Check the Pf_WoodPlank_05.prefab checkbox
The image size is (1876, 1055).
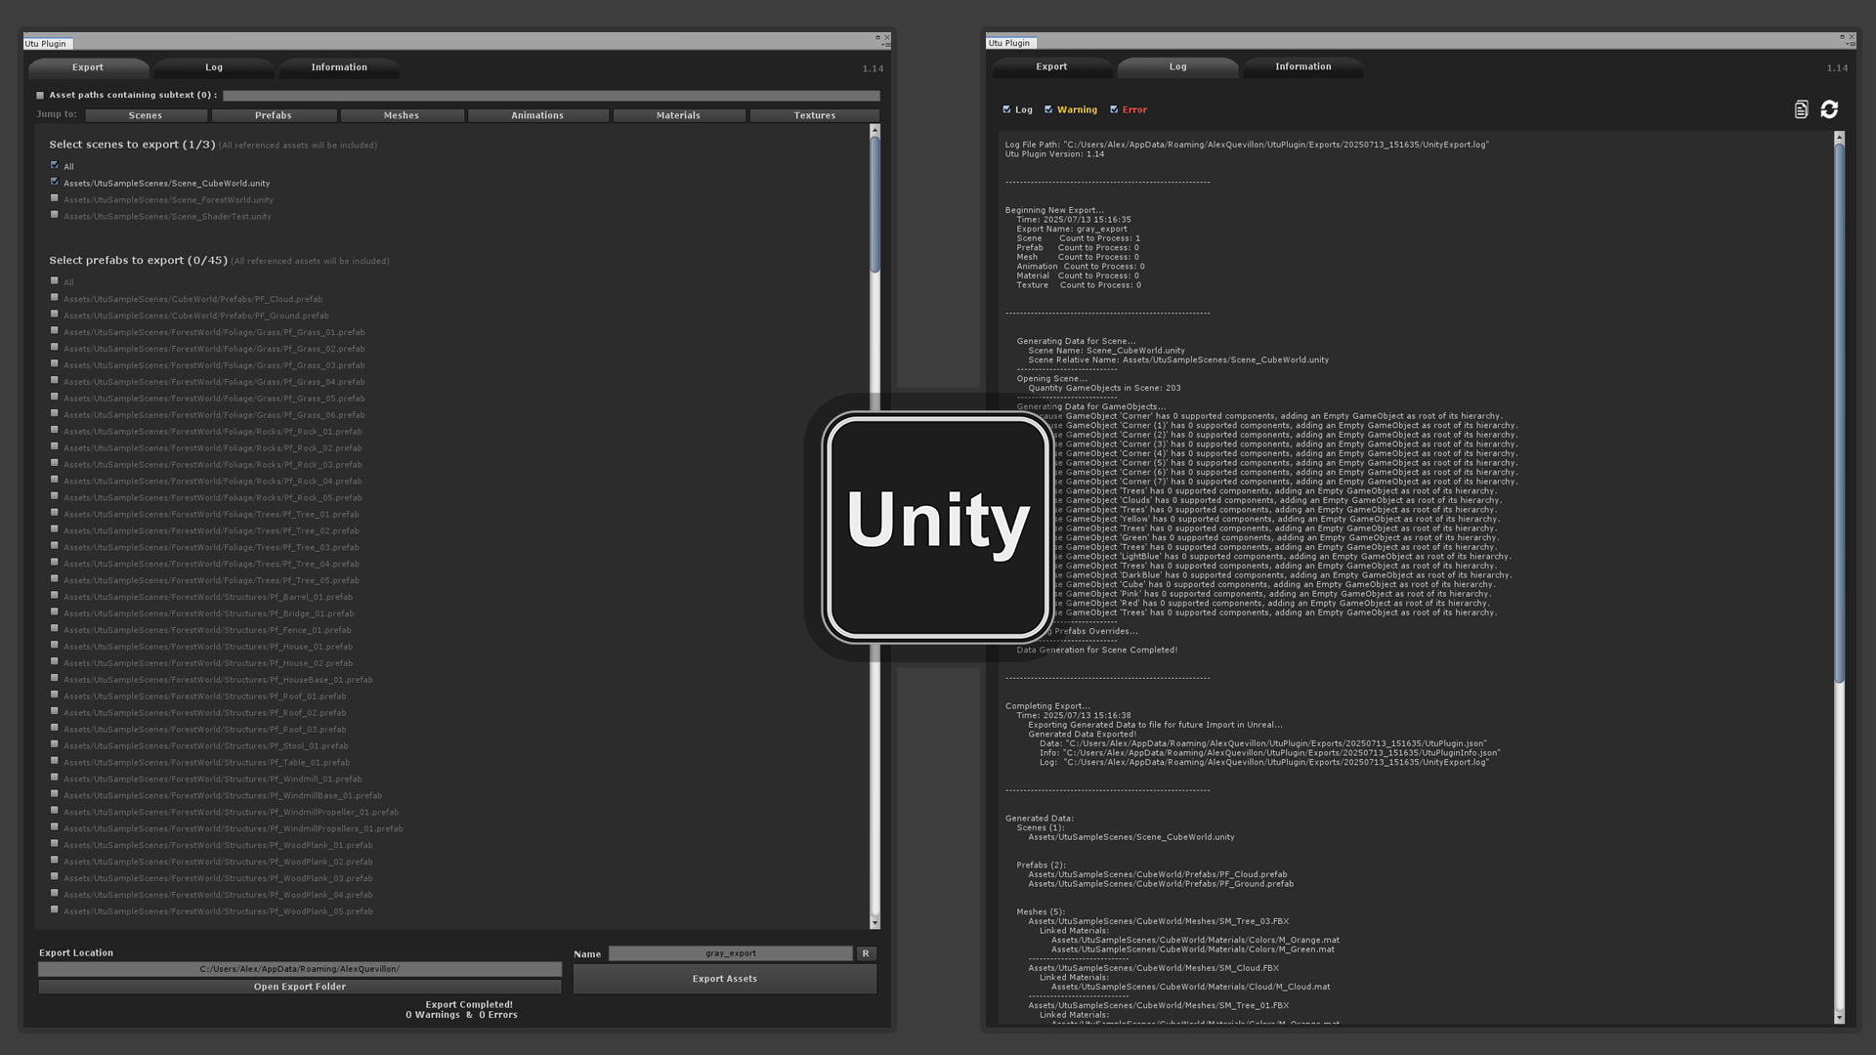click(x=55, y=910)
